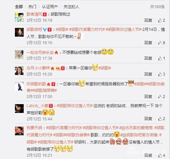The height and width of the screenshot is (159, 170).
Task: Switch to the 热门 tab
Action: pyautogui.click(x=32, y=7)
